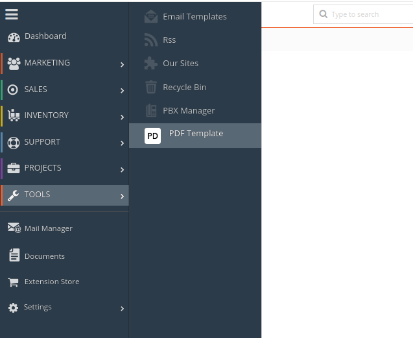Viewport: 413px width, 338px height.
Task: Expand the Settings submenu arrow
Action: (x=122, y=308)
